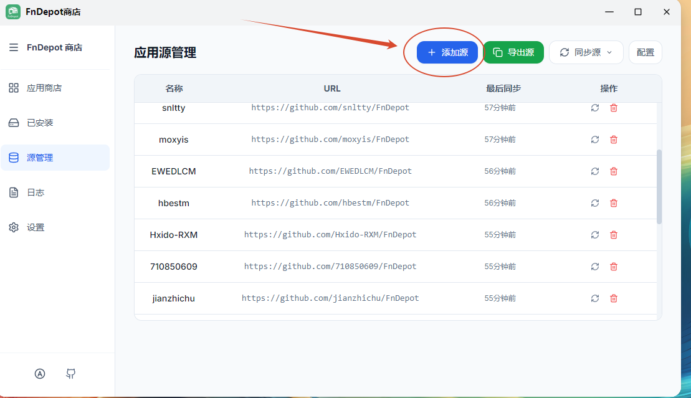The height and width of the screenshot is (398, 691).
Task: Expand the 同步源 dropdown
Action: click(x=586, y=52)
